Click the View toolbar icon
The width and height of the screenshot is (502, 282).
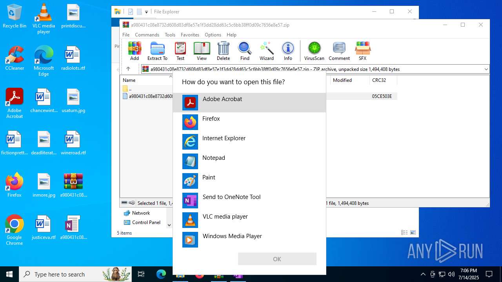202,51
